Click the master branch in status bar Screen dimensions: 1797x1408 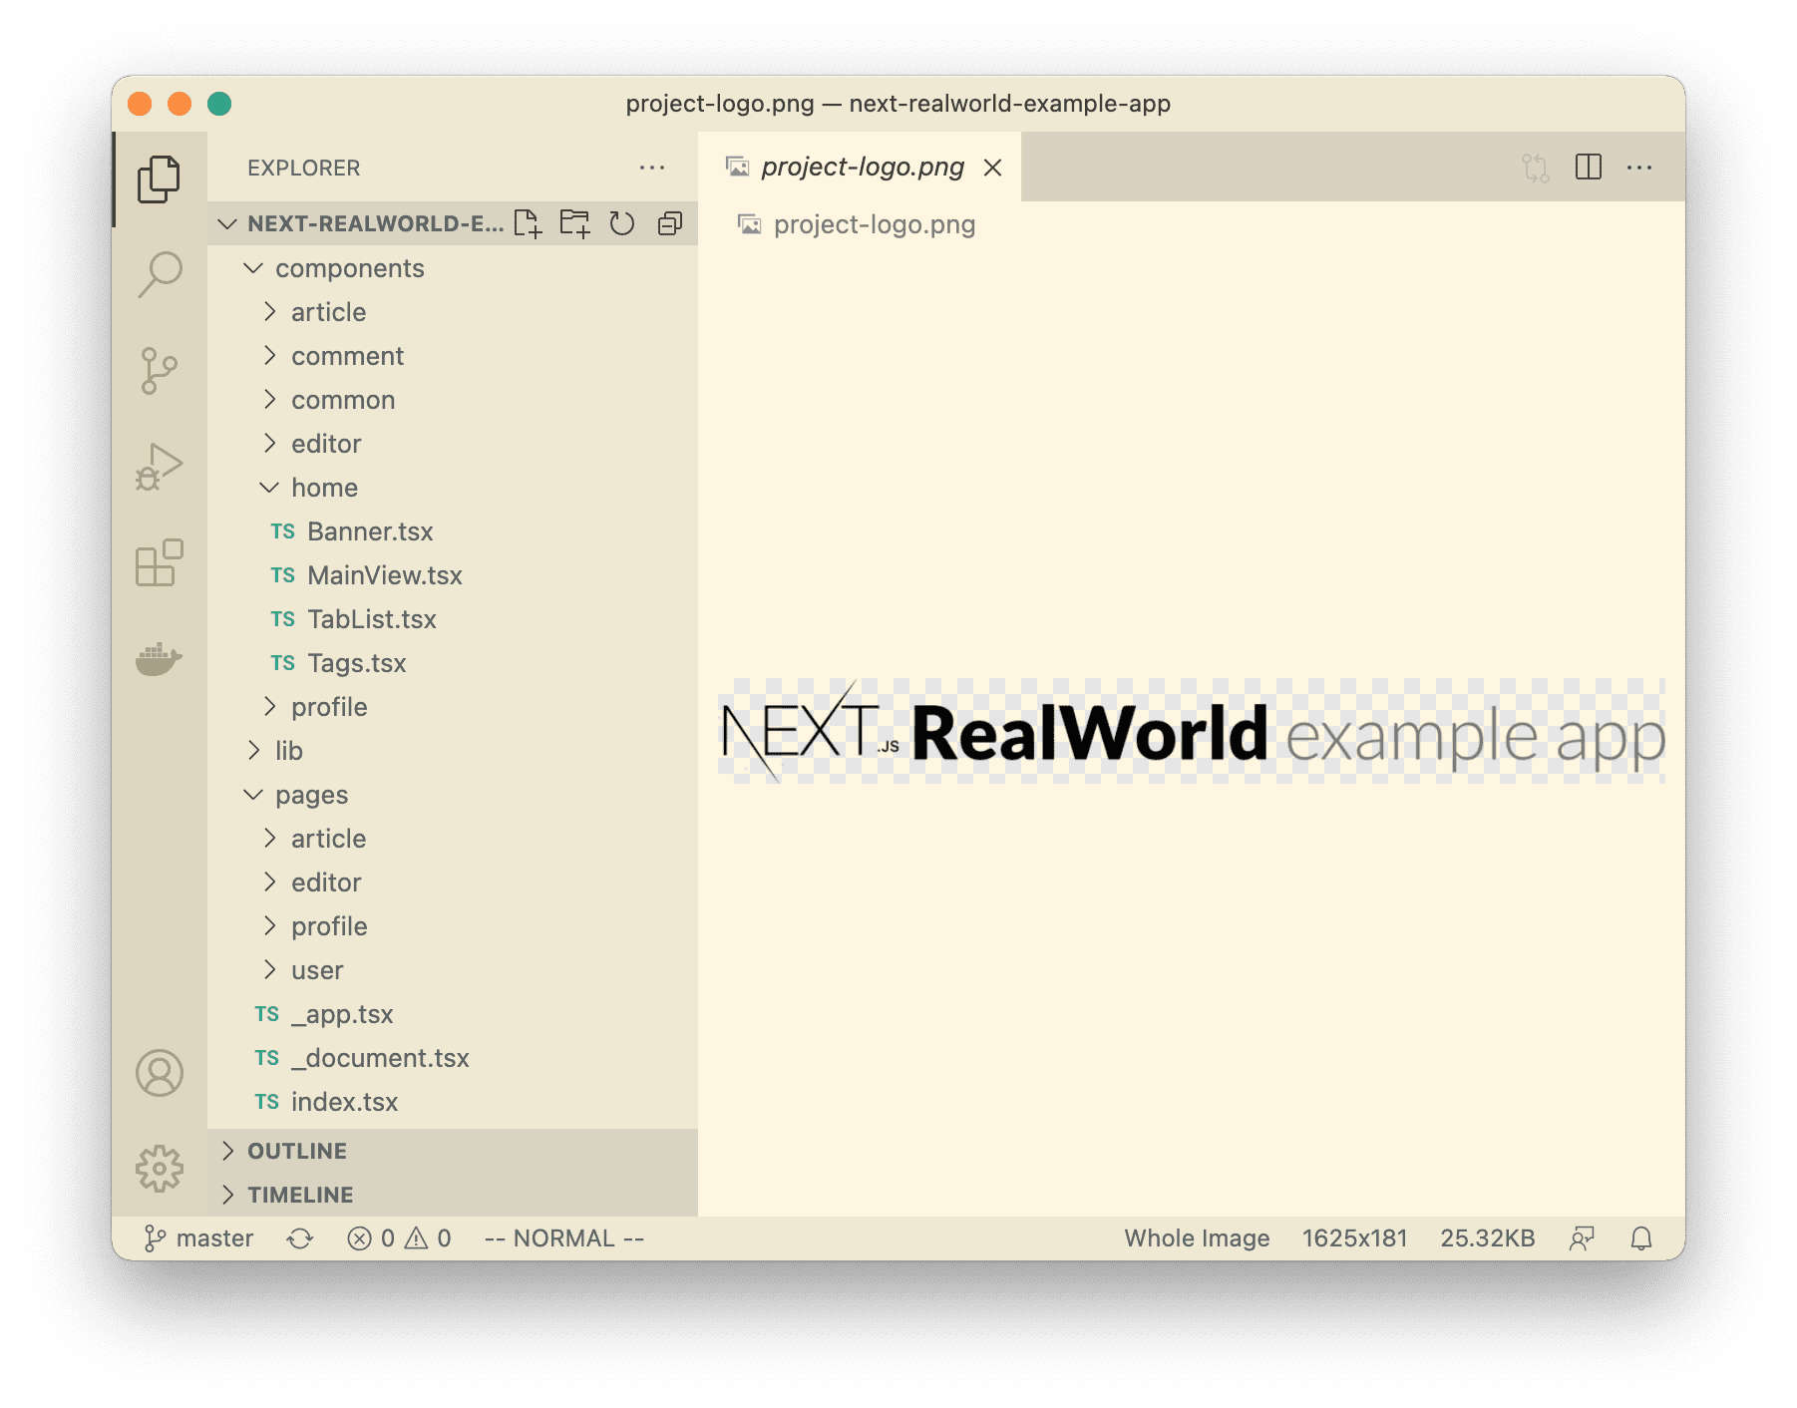(200, 1238)
